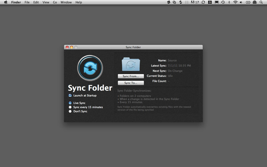Open the Finder menu
This screenshot has width=267, height=167.
click(16, 2)
